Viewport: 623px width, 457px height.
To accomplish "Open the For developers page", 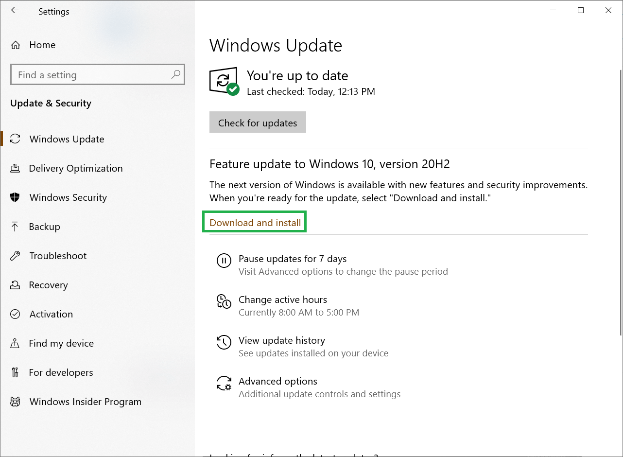I will pos(61,372).
